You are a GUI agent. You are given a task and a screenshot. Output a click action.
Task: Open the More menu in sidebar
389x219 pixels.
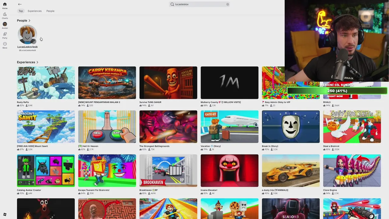[5, 45]
